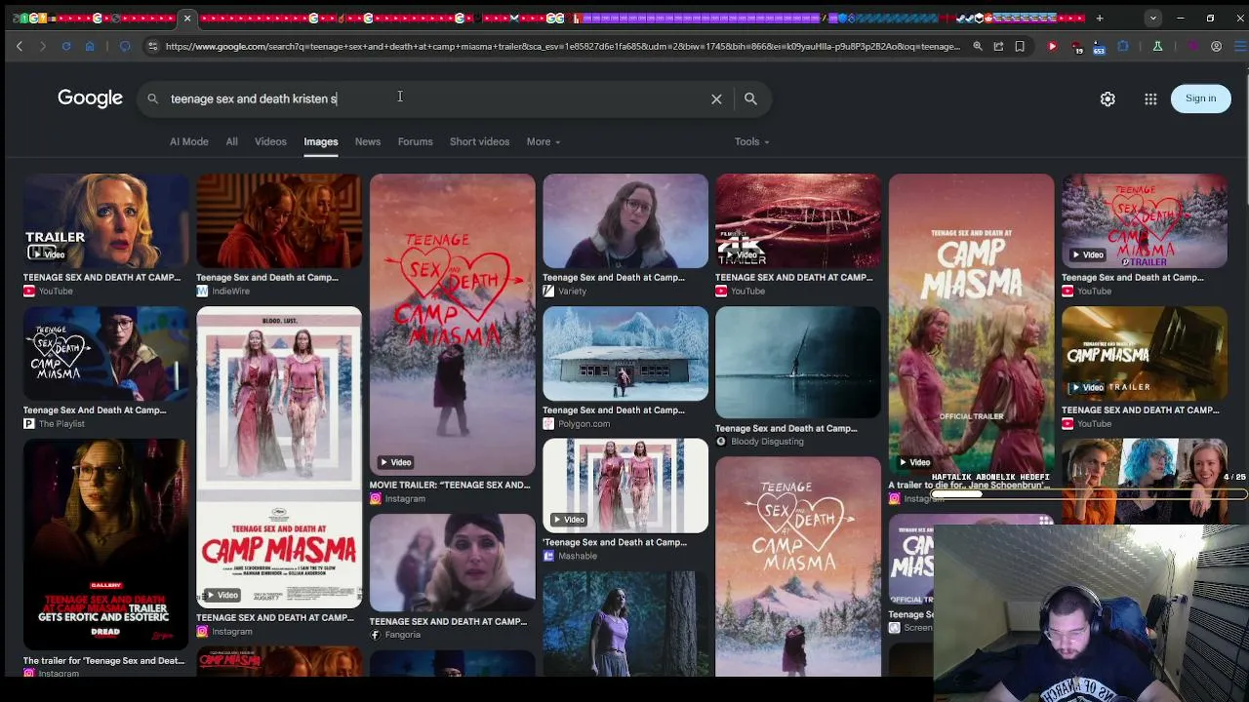Open the Dread gallery trailer image
This screenshot has width=1249, height=702.
tap(105, 545)
